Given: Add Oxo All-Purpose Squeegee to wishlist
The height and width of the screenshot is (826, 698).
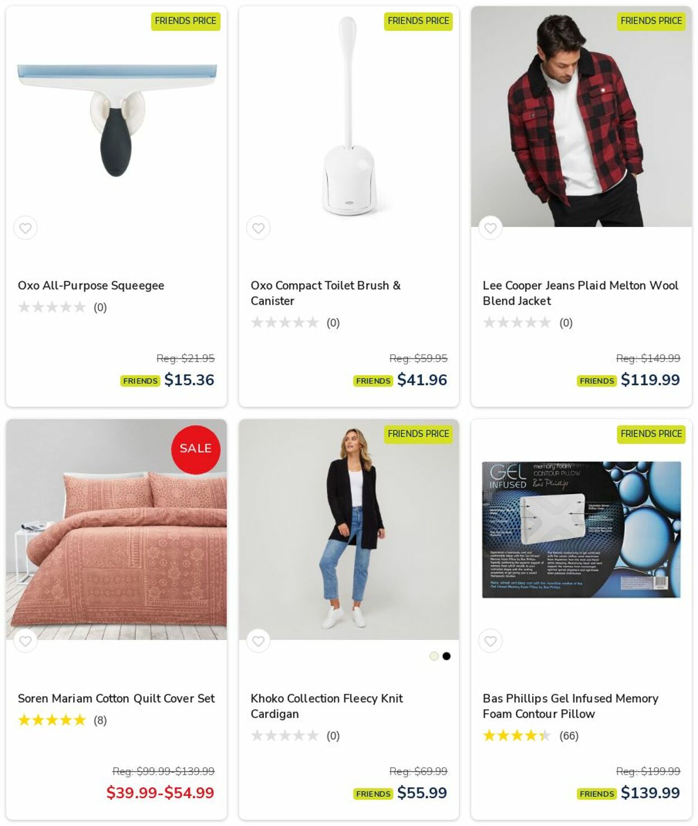Looking at the screenshot, I should (x=25, y=228).
